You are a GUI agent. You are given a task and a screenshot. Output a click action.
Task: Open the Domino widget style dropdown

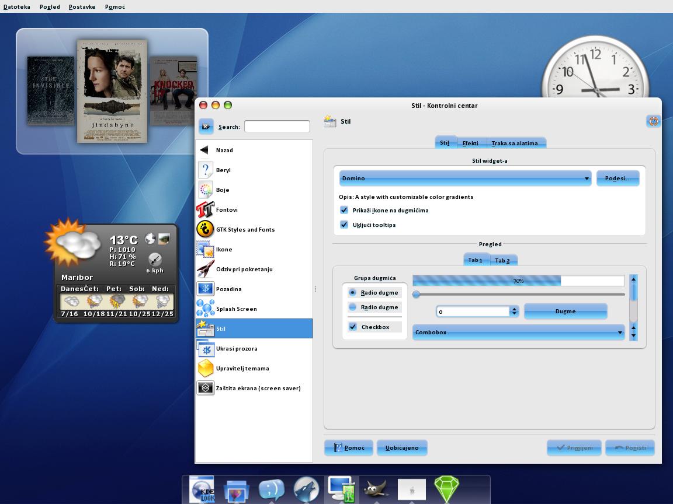[x=465, y=178]
